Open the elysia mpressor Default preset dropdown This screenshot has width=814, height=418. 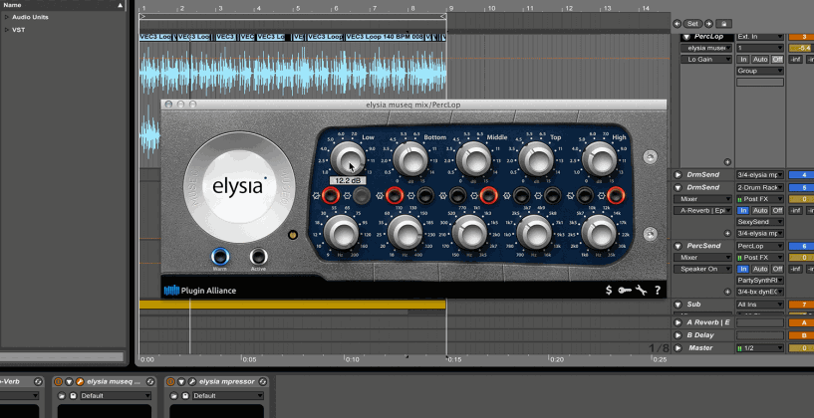point(228,396)
